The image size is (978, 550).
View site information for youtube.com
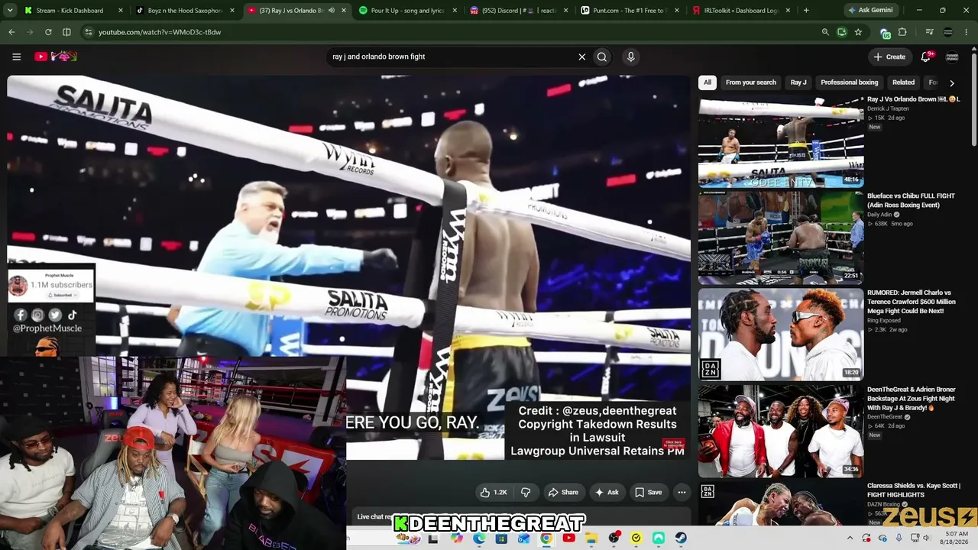pyautogui.click(x=89, y=32)
